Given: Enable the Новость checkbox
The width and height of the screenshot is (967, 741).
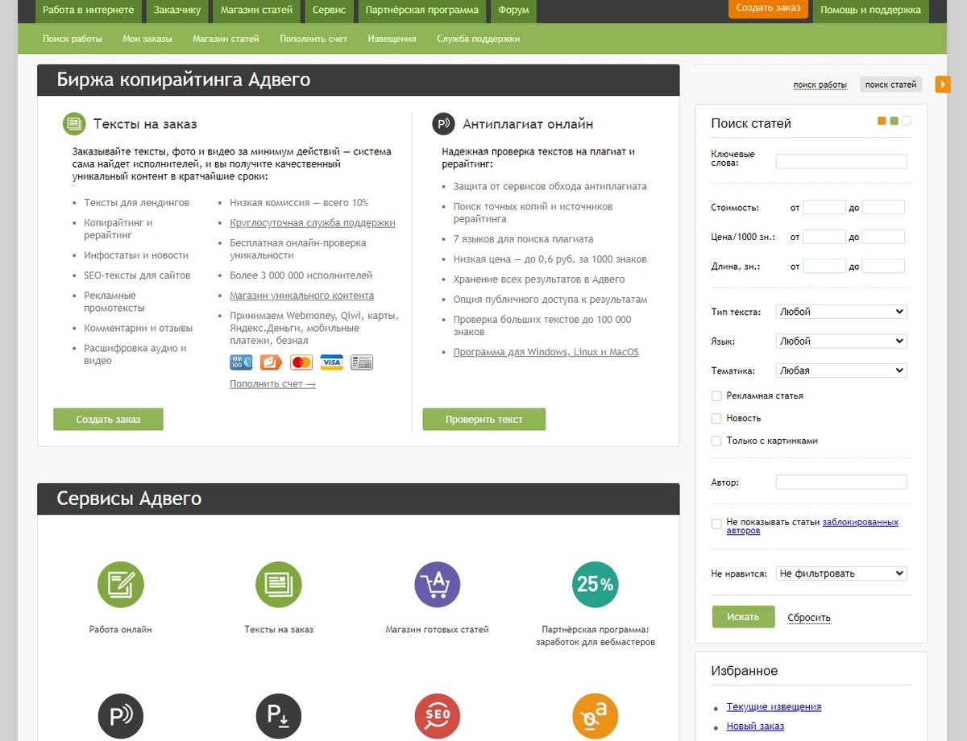Looking at the screenshot, I should (716, 418).
